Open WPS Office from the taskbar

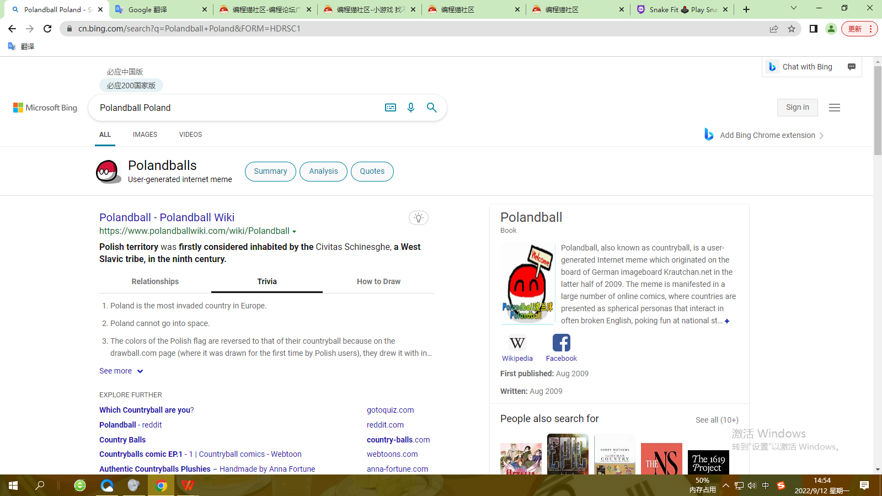188,486
